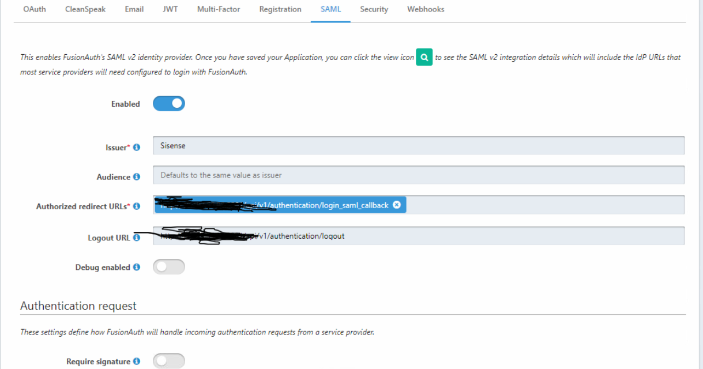This screenshot has width=703, height=369.
Task: Click info icon beside Logout URL
Action: click(137, 238)
